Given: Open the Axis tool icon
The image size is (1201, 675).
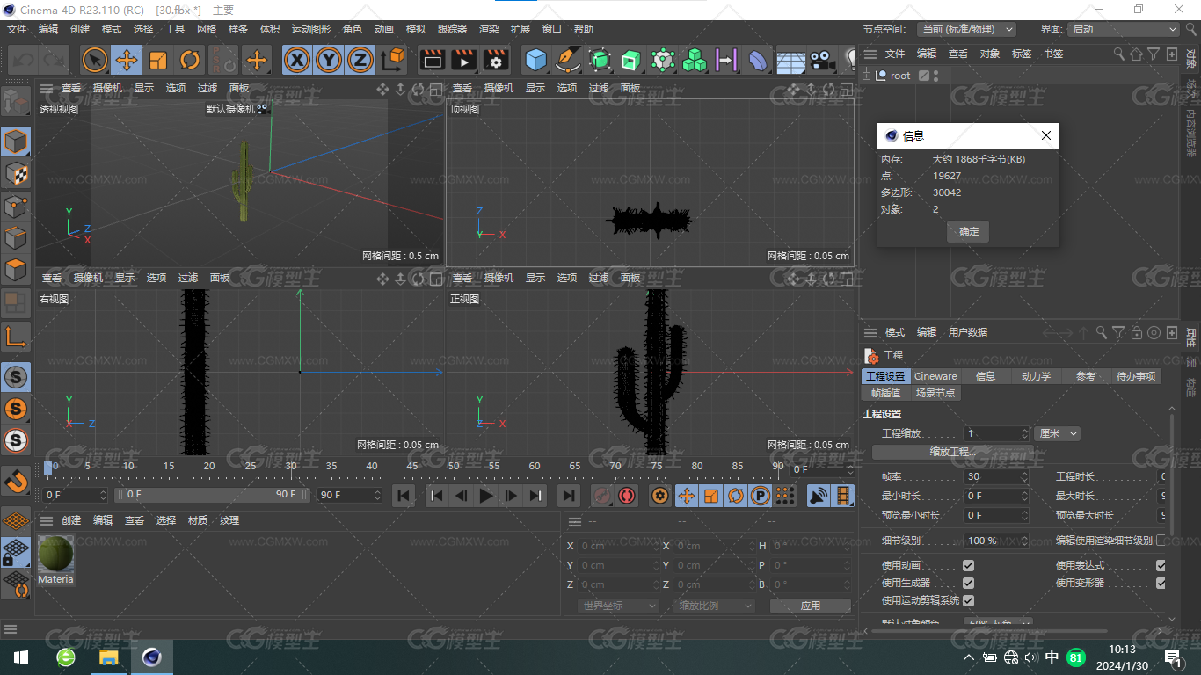Looking at the screenshot, I should (16, 336).
